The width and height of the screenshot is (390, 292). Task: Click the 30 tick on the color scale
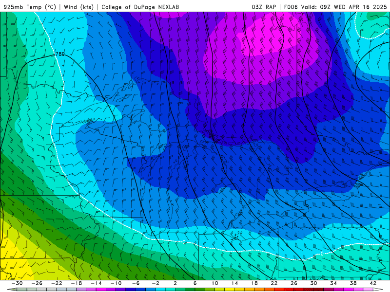point(313,283)
